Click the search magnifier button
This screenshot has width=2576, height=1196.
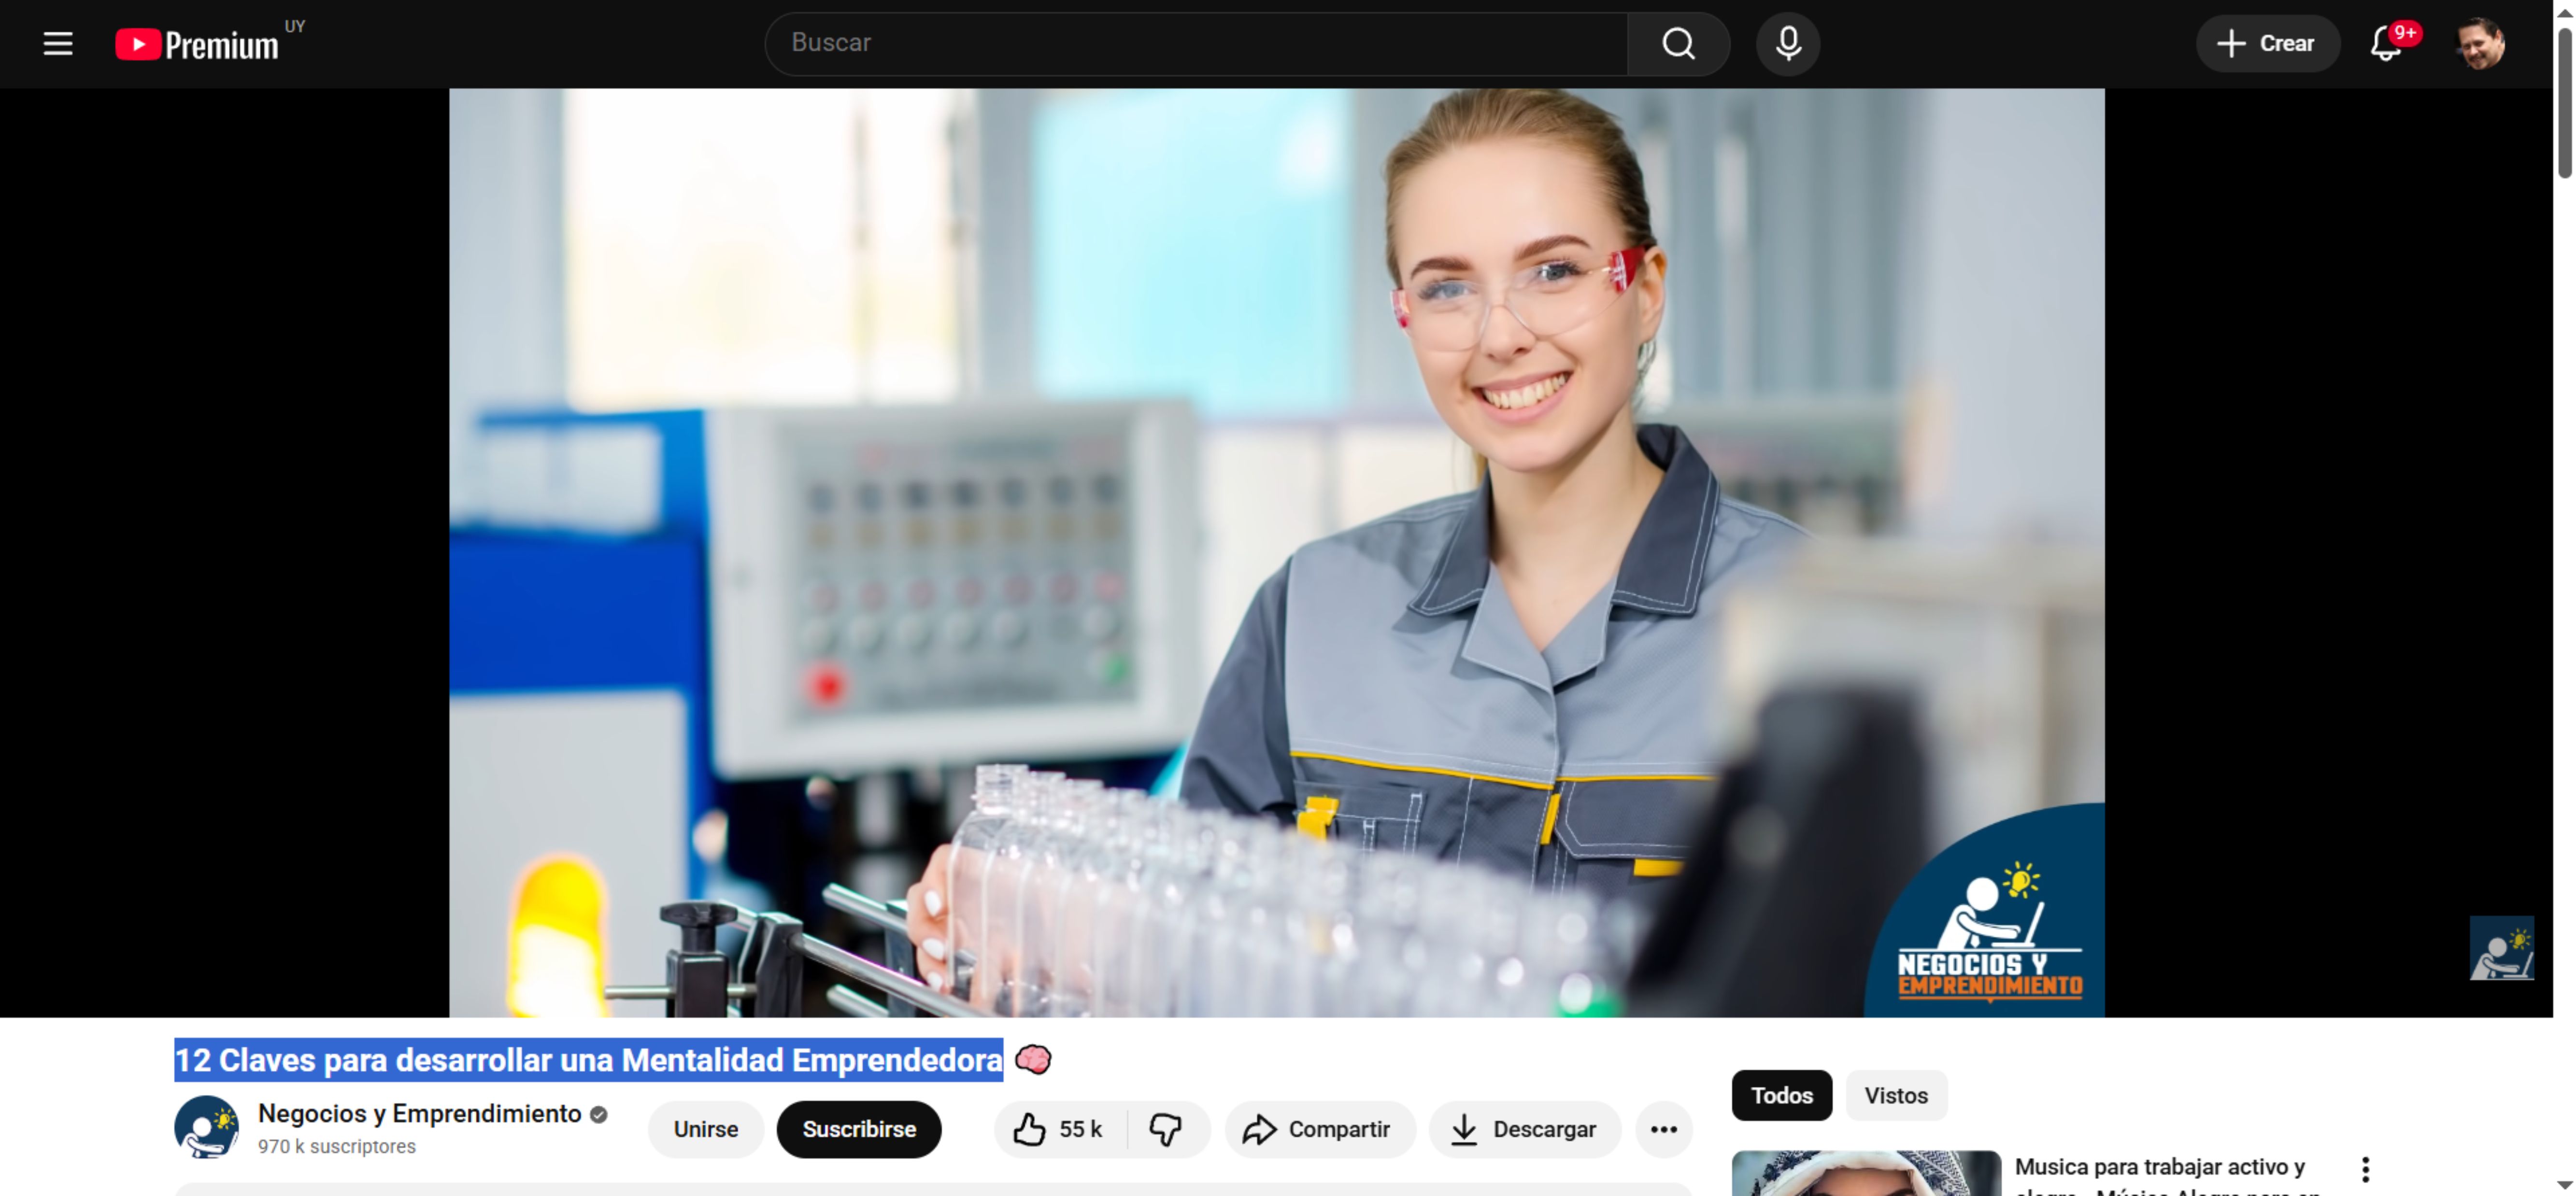pos(1677,43)
